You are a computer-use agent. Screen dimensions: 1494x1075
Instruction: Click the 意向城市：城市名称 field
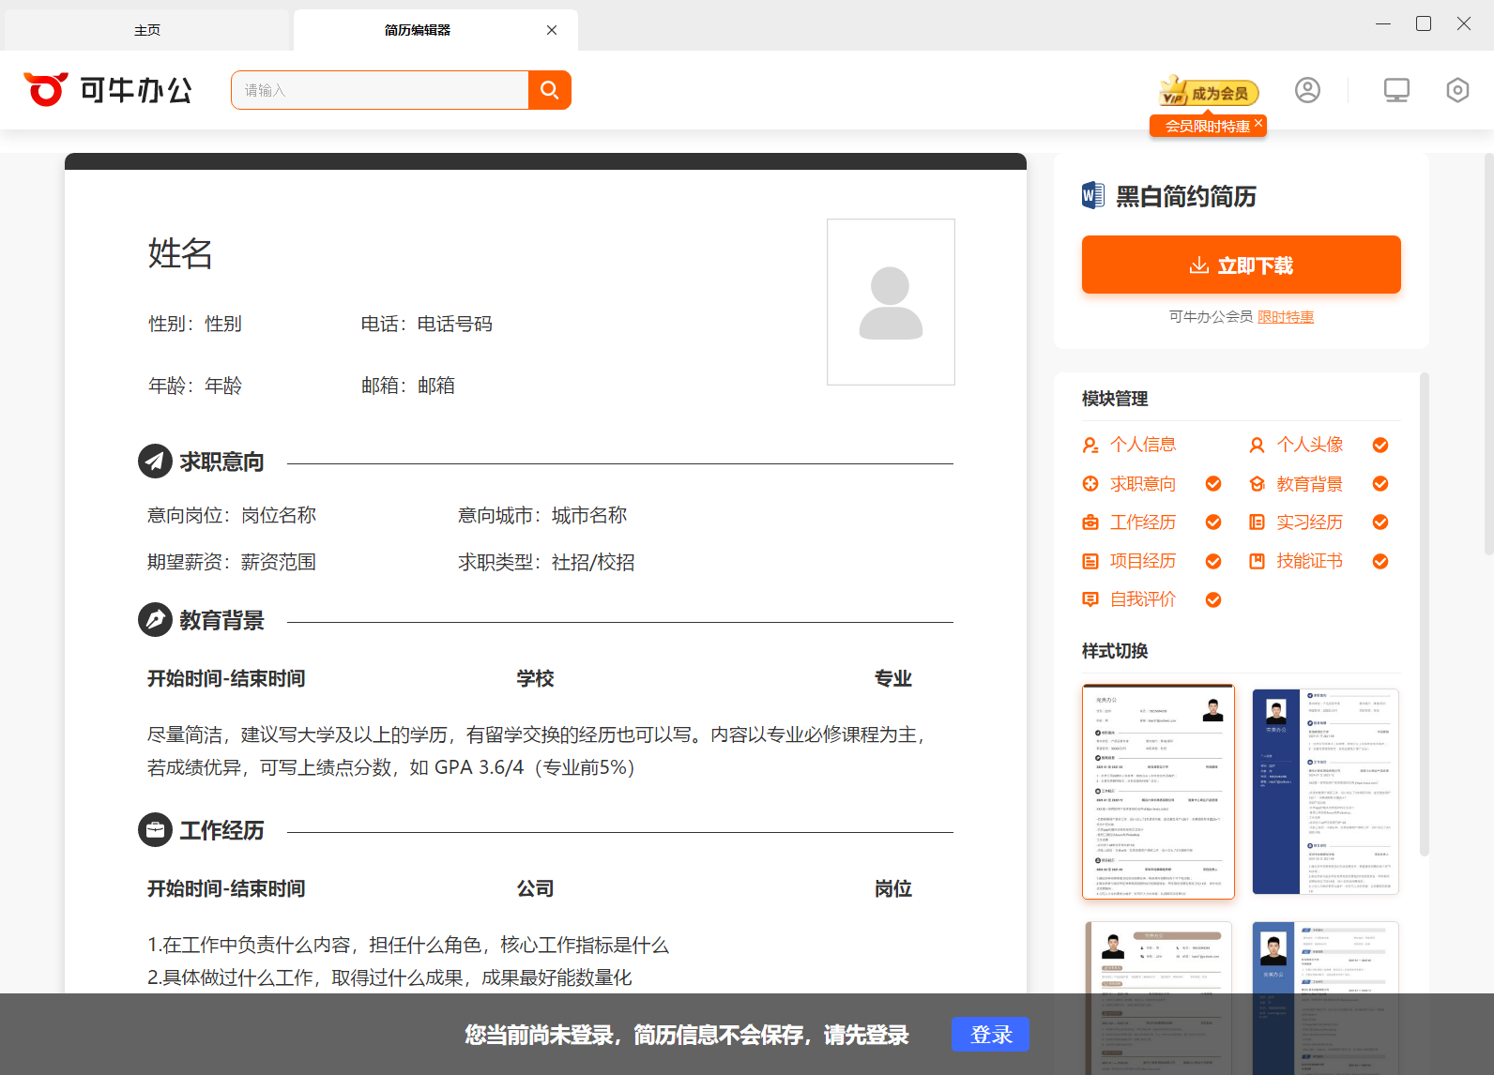542,515
